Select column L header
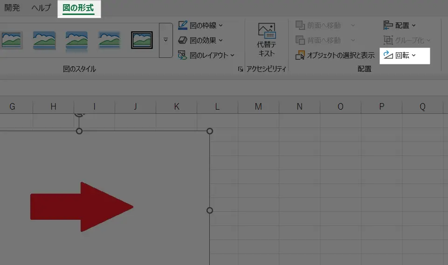This screenshot has height=265, width=448. pos(217,107)
